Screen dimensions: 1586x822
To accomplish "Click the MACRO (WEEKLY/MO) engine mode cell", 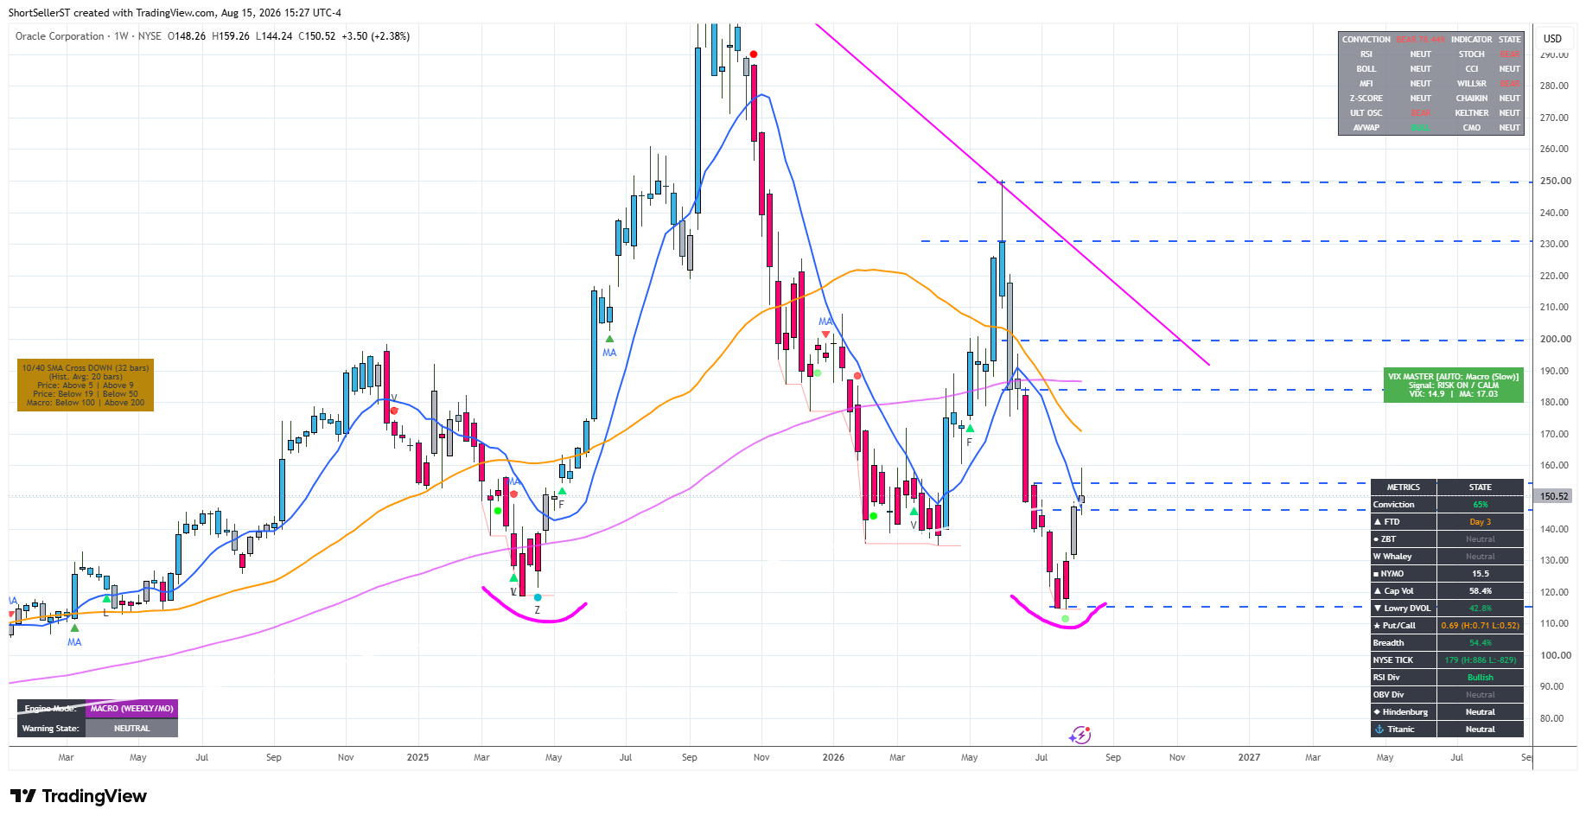I will pyautogui.click(x=132, y=709).
